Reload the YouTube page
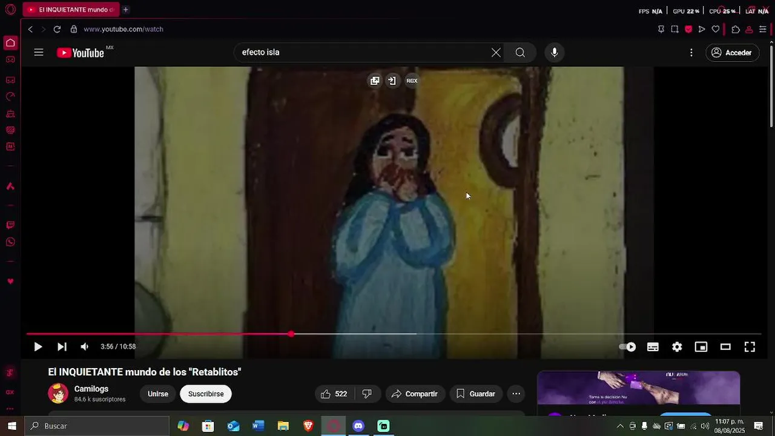This screenshot has height=436, width=775. (x=57, y=29)
